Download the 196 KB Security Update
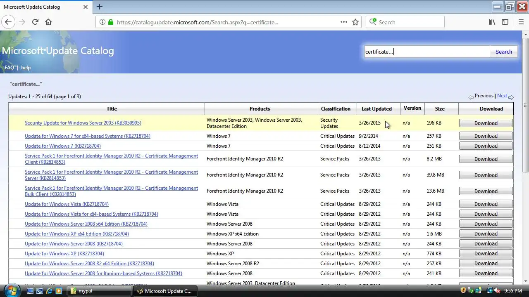This screenshot has height=297, width=529. coord(486,123)
